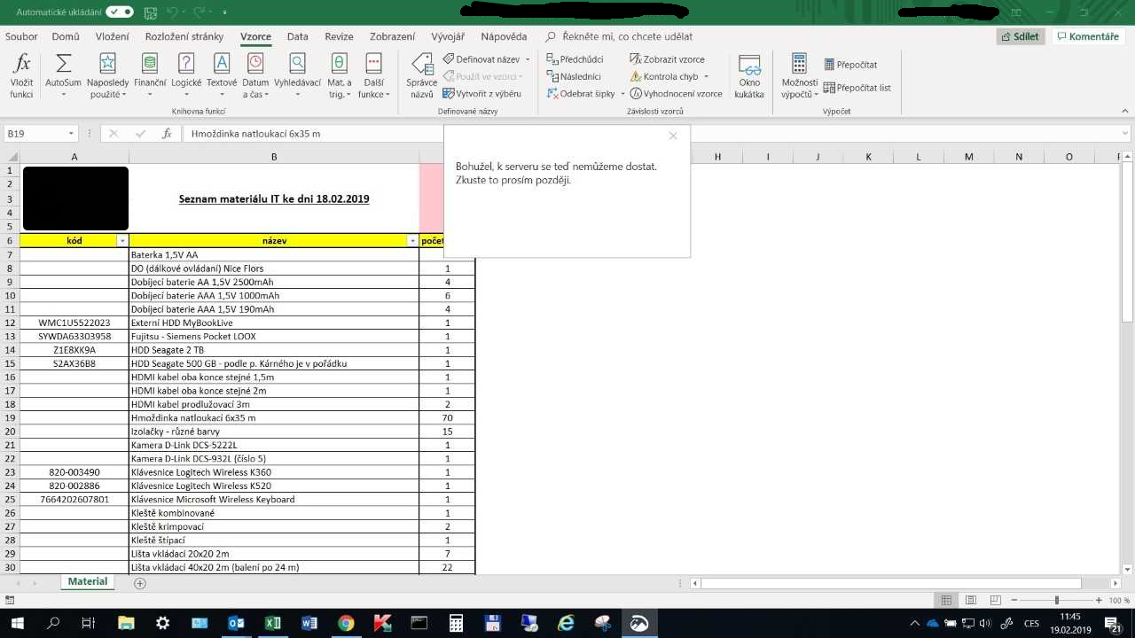Switch to the Data ribbon tab
Image resolution: width=1135 pixels, height=638 pixels.
click(298, 36)
